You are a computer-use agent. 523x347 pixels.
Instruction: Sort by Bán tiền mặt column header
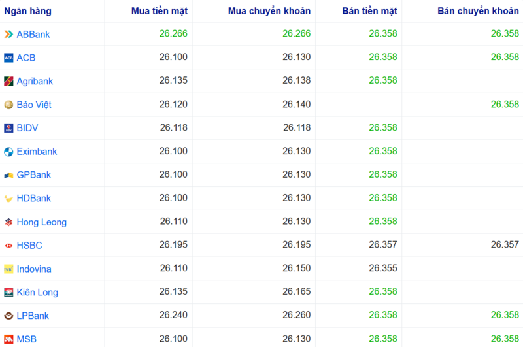click(369, 11)
